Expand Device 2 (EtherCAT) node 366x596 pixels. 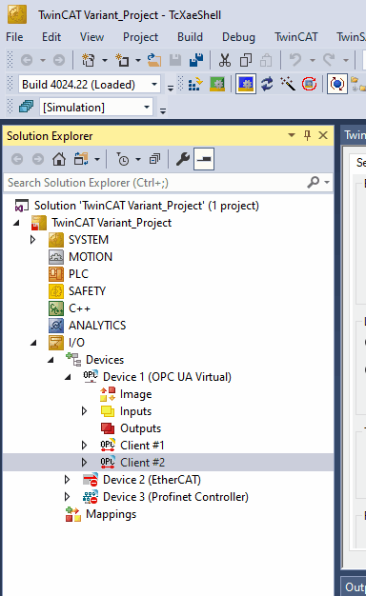pos(67,480)
